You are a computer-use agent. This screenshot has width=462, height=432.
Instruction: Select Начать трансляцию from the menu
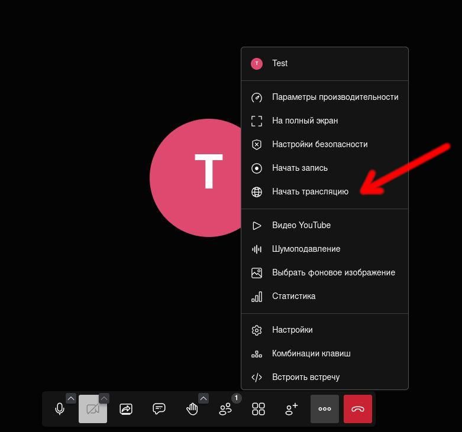coord(310,191)
